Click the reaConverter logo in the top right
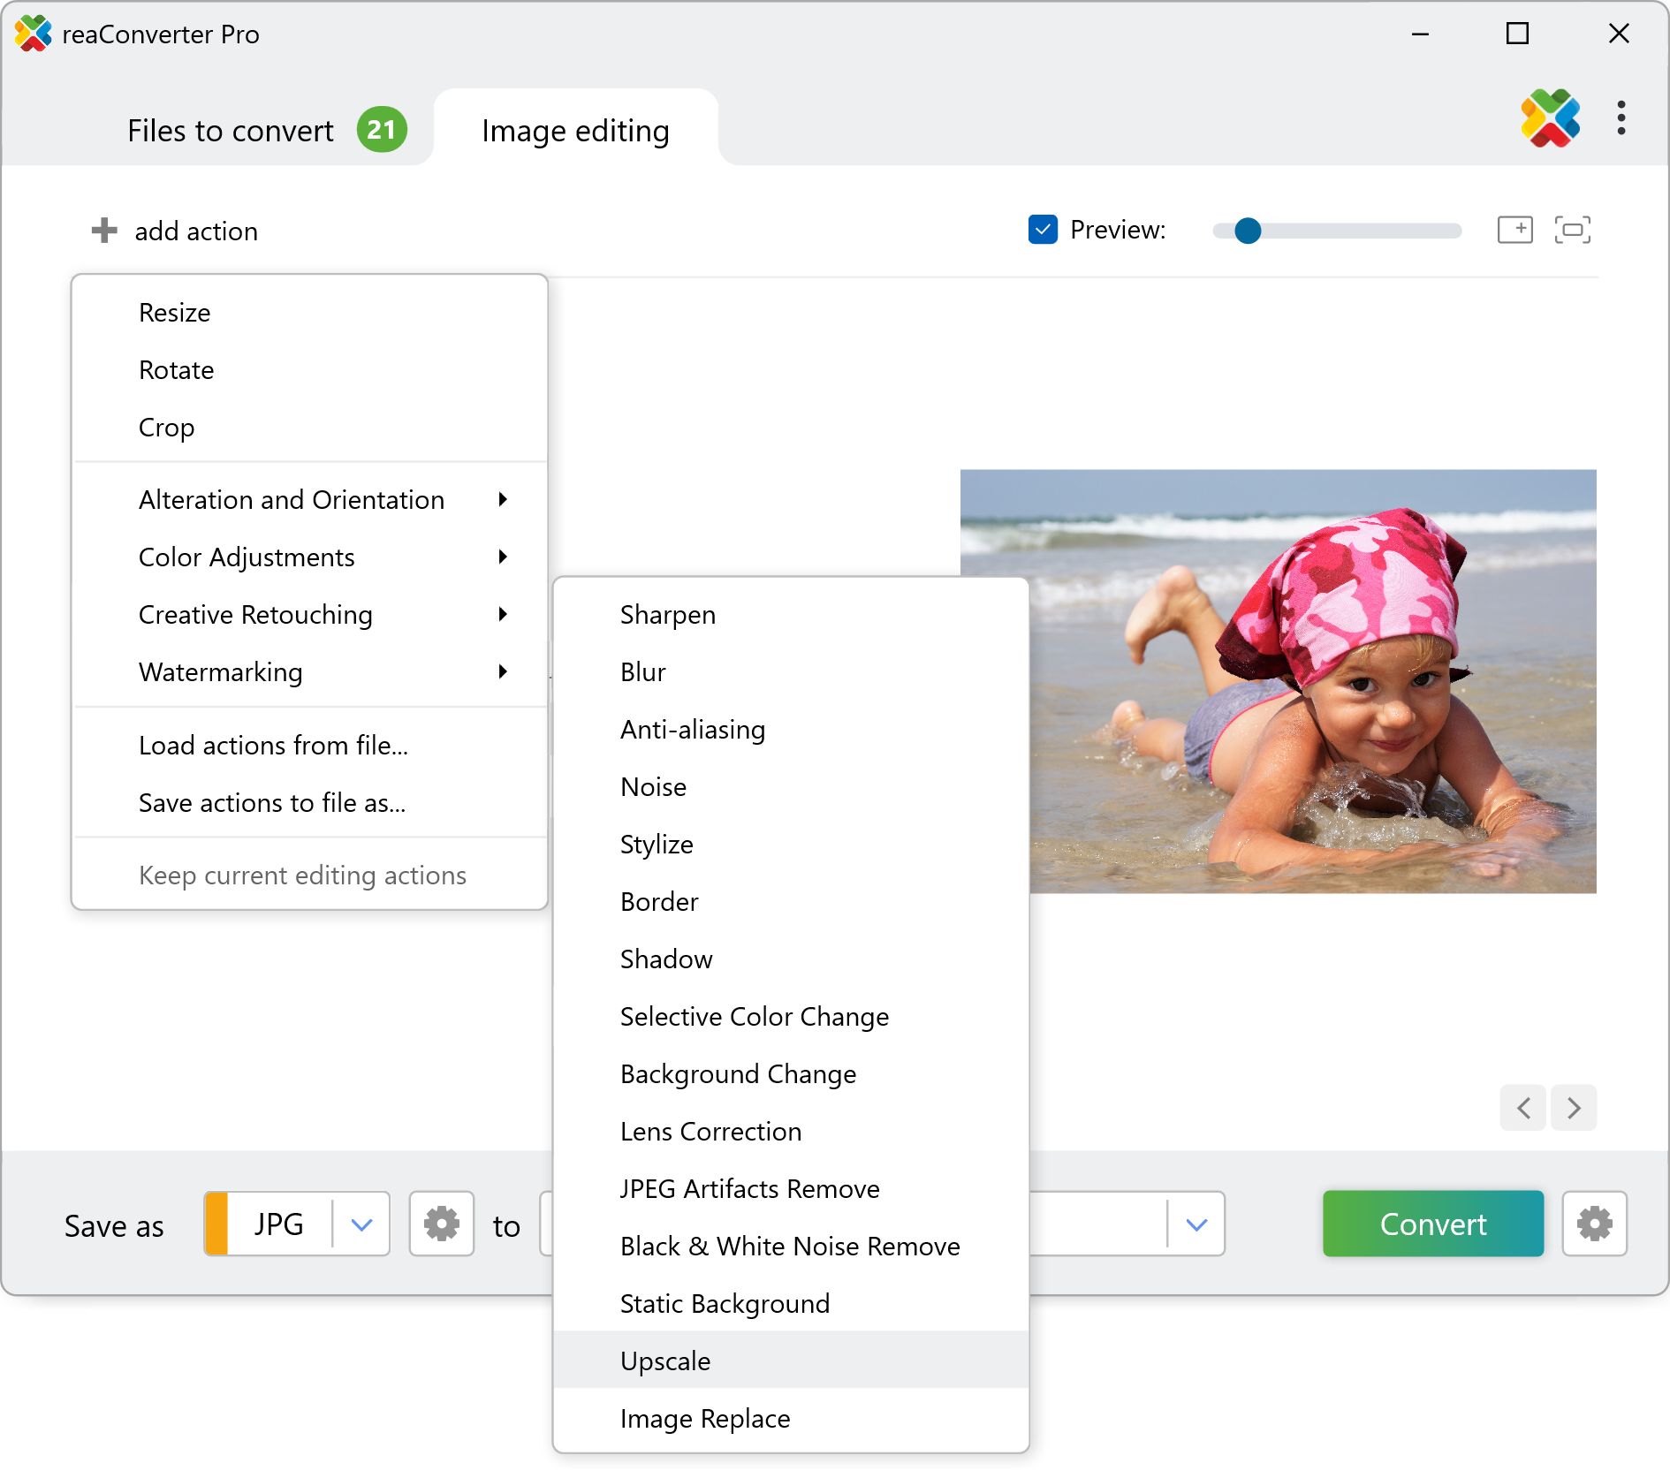Screen dimensions: 1670x1478 [x=1550, y=118]
